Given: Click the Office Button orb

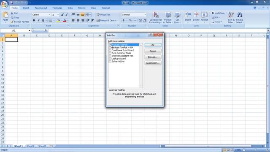Looking at the screenshot, I should [x=4, y=4].
